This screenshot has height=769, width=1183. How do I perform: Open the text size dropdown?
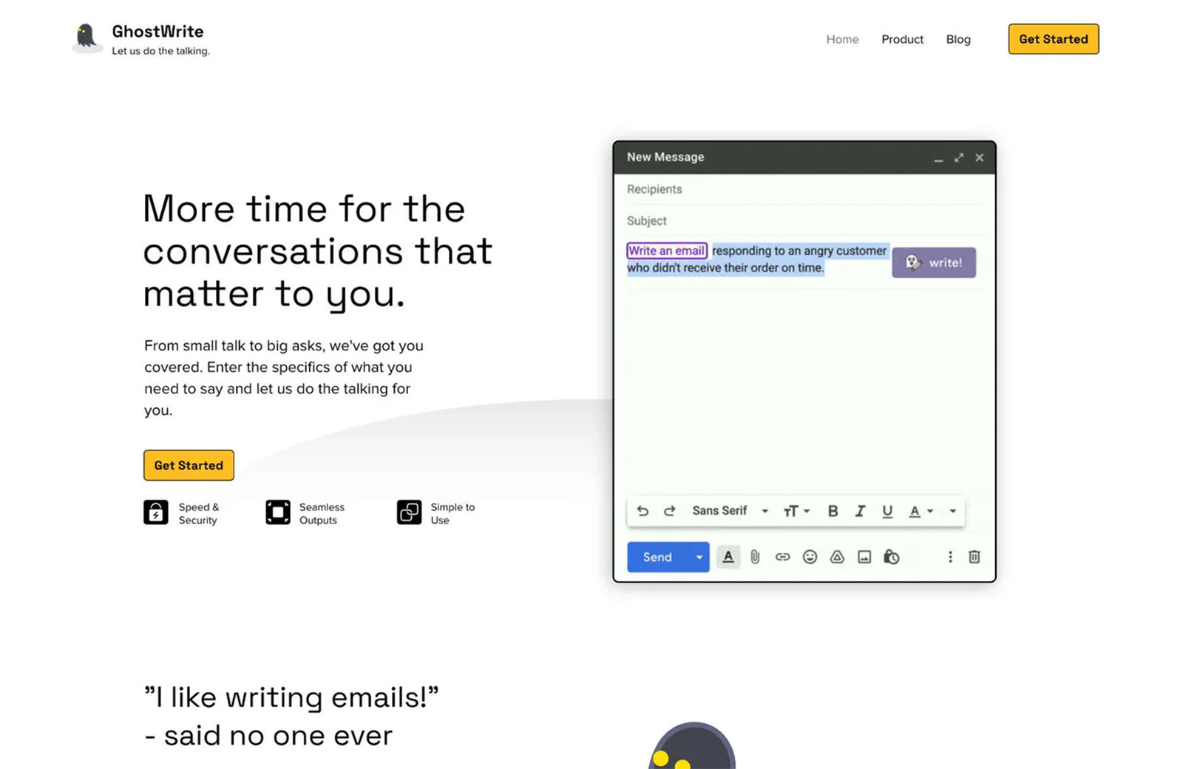796,511
